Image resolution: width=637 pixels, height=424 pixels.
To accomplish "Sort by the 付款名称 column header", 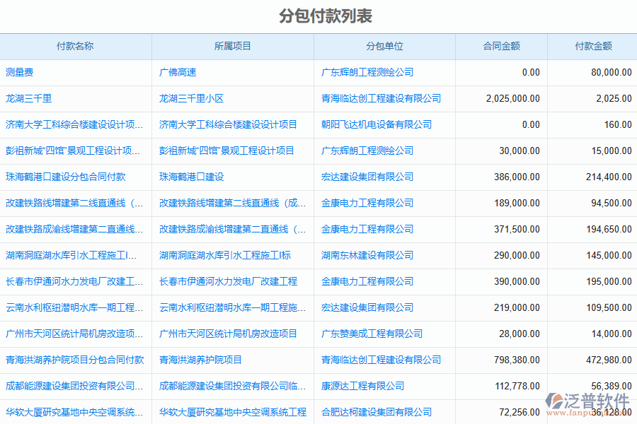I will point(75,47).
